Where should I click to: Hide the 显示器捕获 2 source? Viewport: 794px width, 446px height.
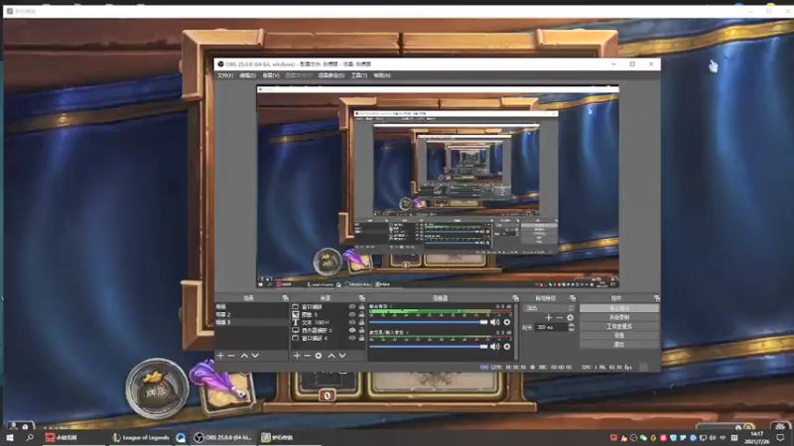[352, 330]
